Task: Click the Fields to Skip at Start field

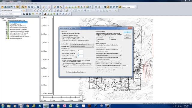Action: (x=80, y=51)
